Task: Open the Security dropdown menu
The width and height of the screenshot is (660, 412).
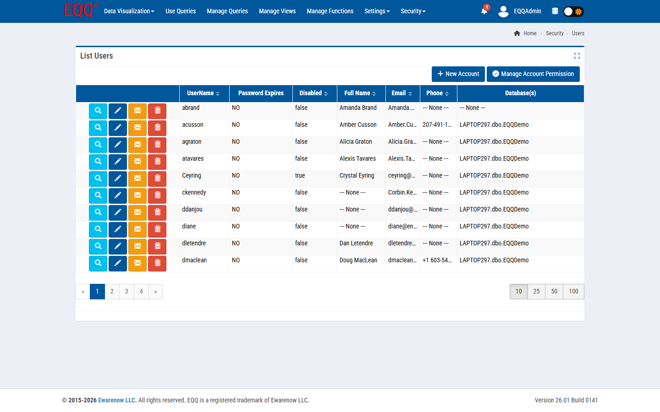Action: (x=413, y=11)
